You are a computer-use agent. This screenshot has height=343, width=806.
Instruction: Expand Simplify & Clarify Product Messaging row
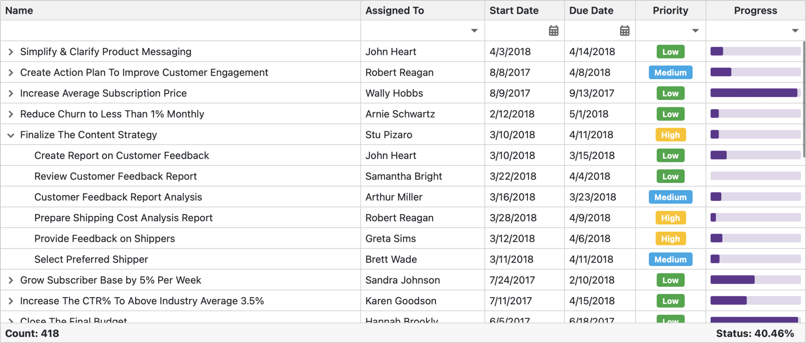11,52
